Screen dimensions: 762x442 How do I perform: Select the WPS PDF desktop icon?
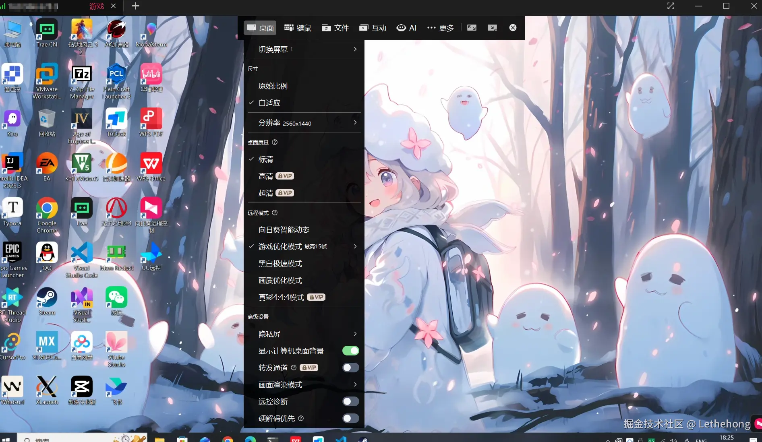[x=151, y=122]
